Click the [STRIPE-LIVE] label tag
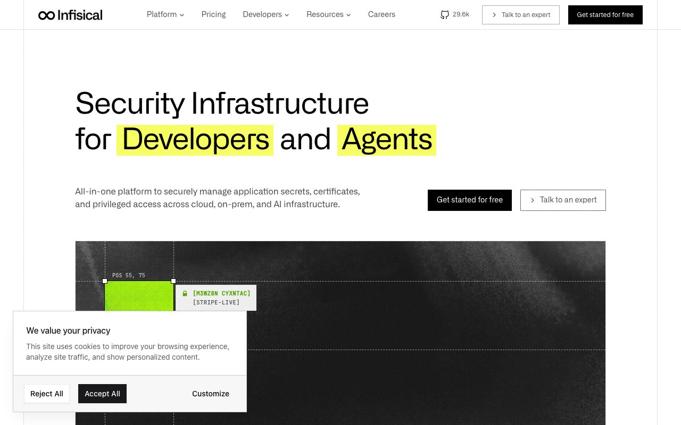Image resolution: width=681 pixels, height=425 pixels. (216, 302)
